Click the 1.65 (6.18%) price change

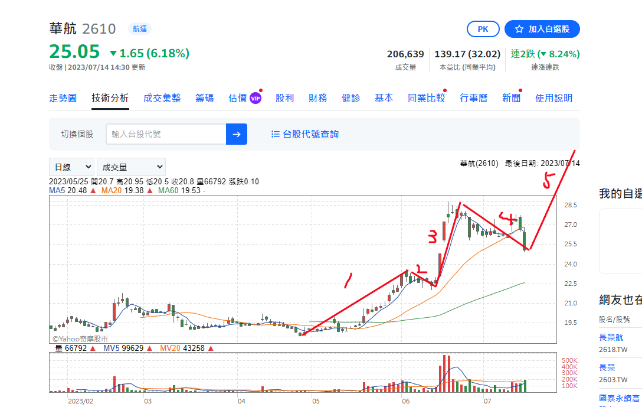pyautogui.click(x=149, y=53)
